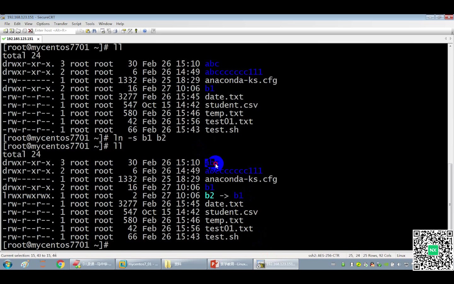454x284 pixels.
Task: Open Global Options tools icon
Action: [x=130, y=31]
